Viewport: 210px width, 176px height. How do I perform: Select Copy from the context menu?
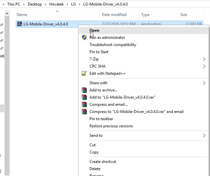point(143,152)
